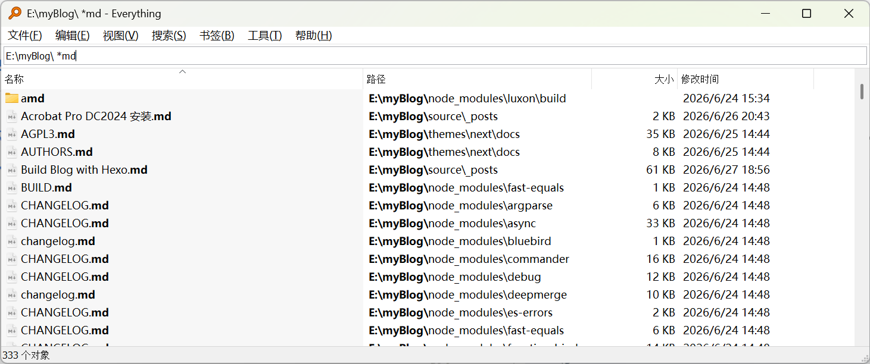Image resolution: width=870 pixels, height=364 pixels.
Task: Select the amd folder name
Action: click(33, 98)
